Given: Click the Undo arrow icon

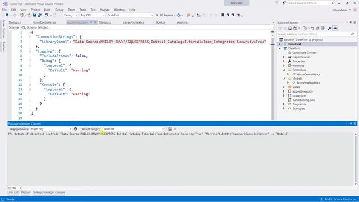Looking at the screenshot, I should 47,15.
